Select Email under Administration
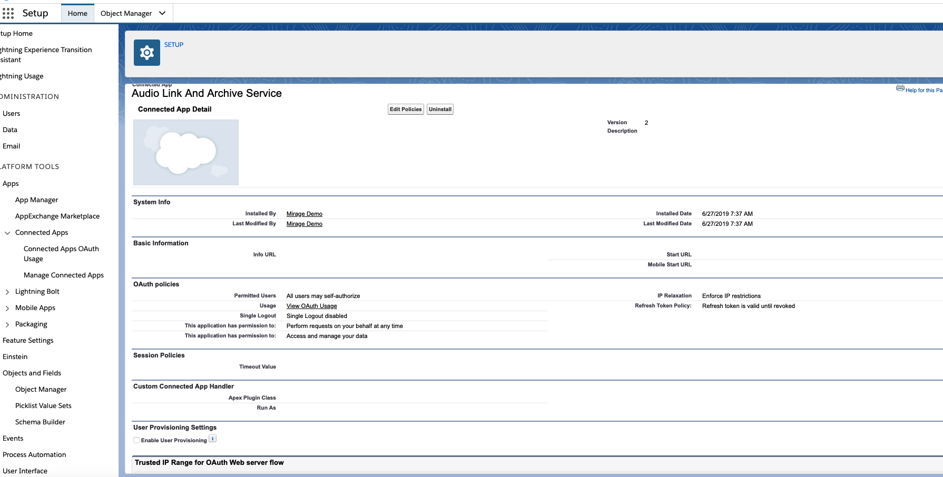This screenshot has height=477, width=943. coord(12,146)
